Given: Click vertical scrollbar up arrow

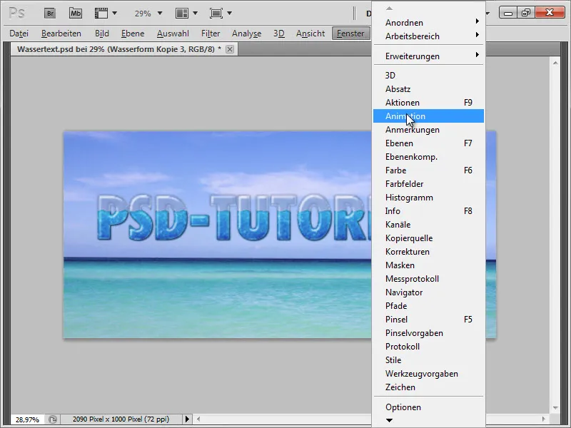Looking at the screenshot, I should point(555,63).
